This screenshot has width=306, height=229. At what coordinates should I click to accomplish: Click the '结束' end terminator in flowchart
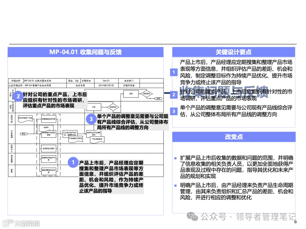click(158, 99)
